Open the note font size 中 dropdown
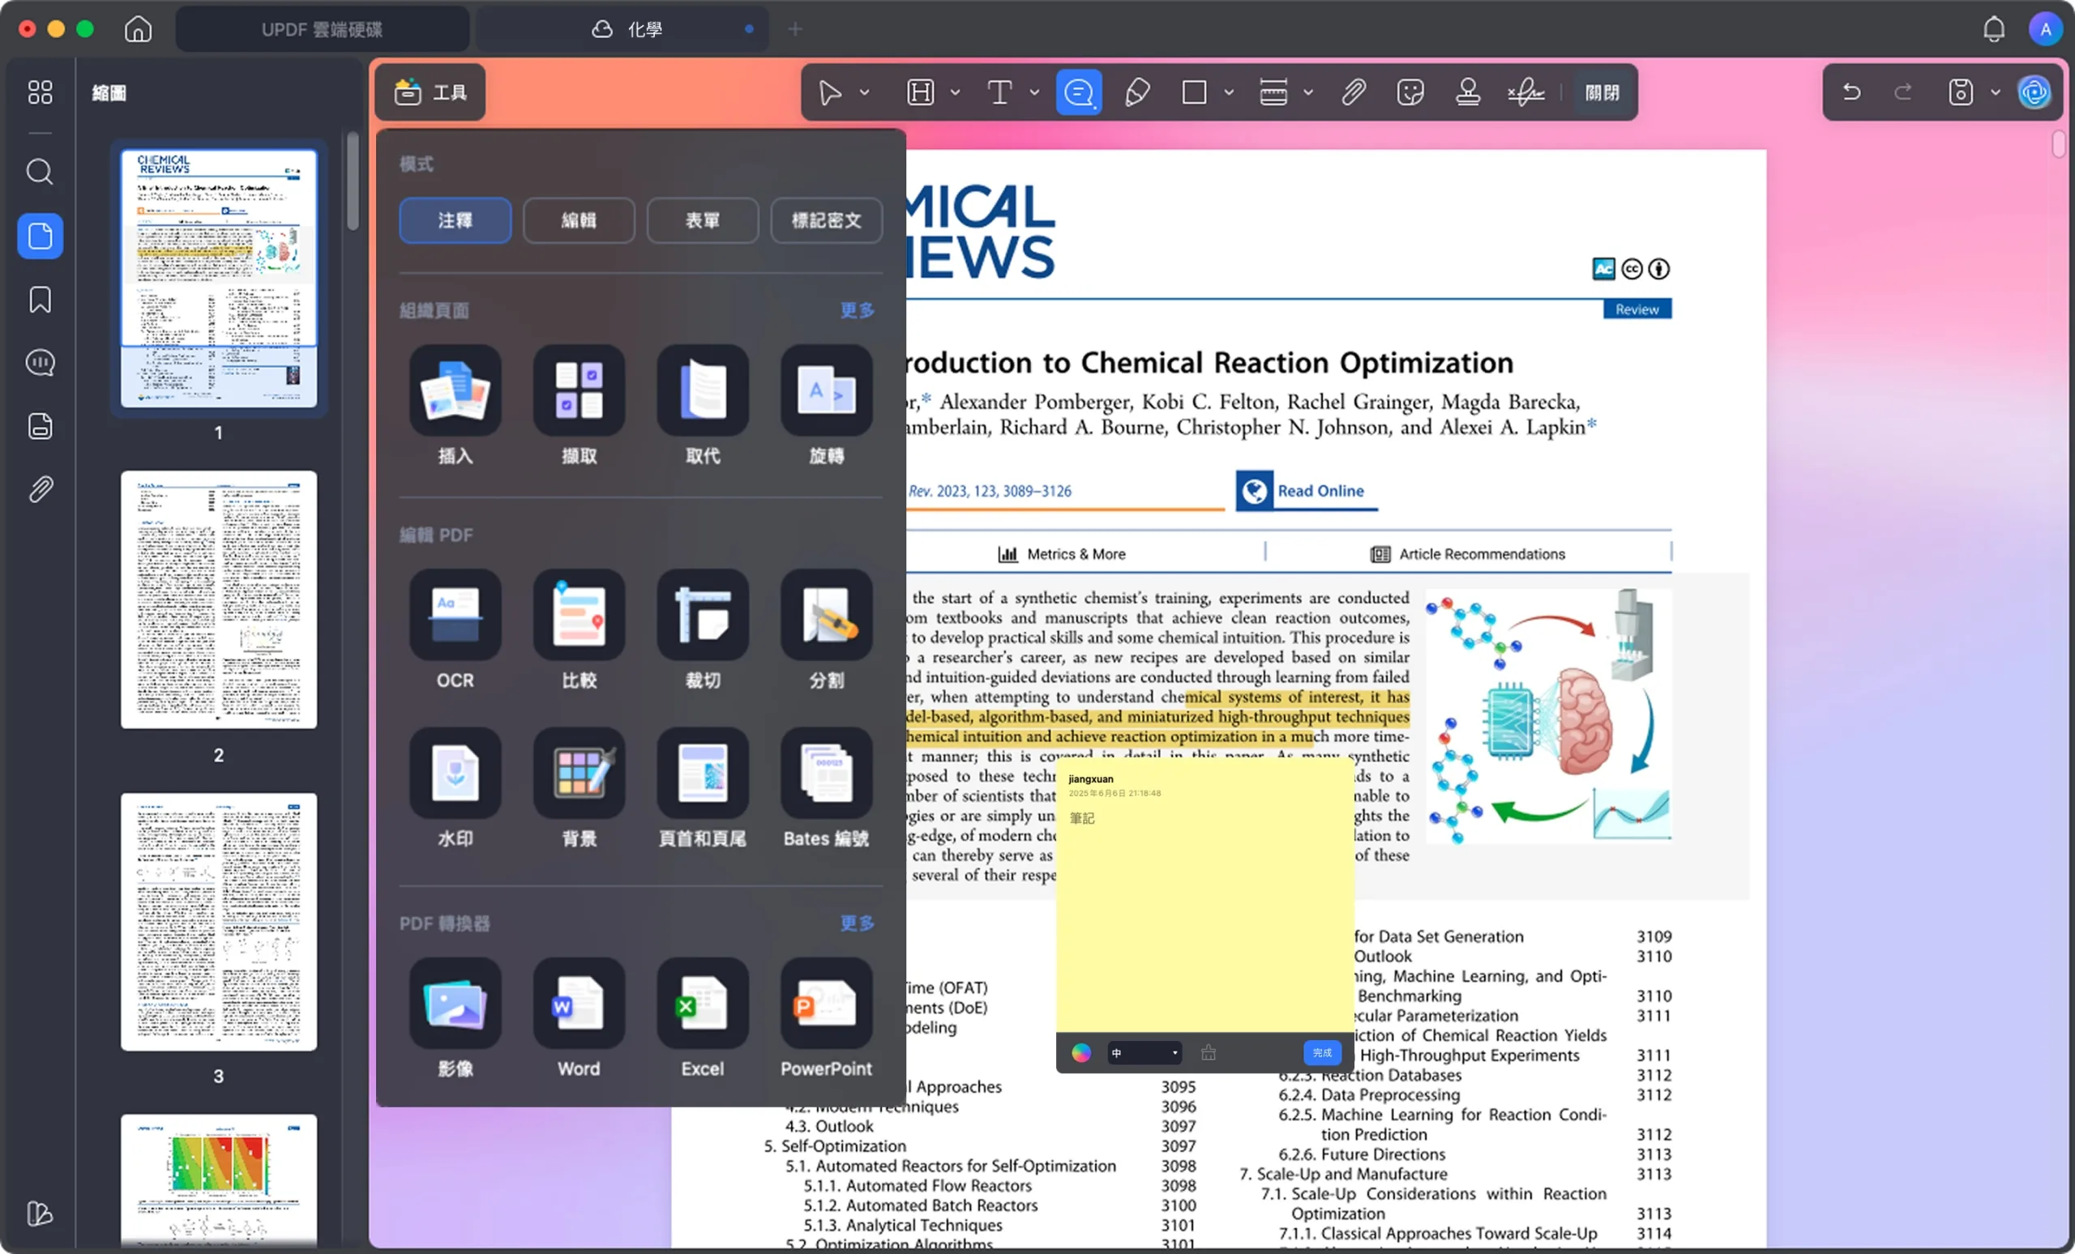The height and width of the screenshot is (1254, 2075). click(1144, 1052)
